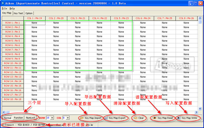
Task: Click the Key Map Import folder icon
Action: click(x=82, y=118)
